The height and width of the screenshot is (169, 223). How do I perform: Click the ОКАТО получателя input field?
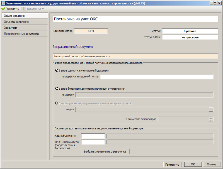tap(93, 142)
